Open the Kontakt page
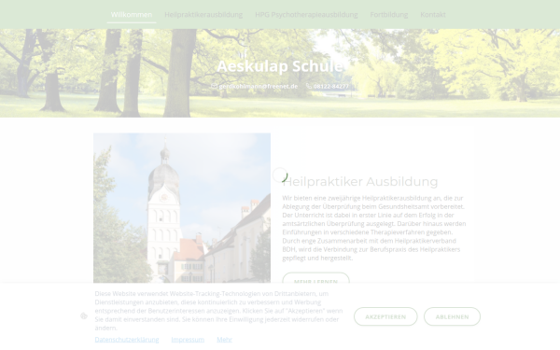 click(x=433, y=15)
